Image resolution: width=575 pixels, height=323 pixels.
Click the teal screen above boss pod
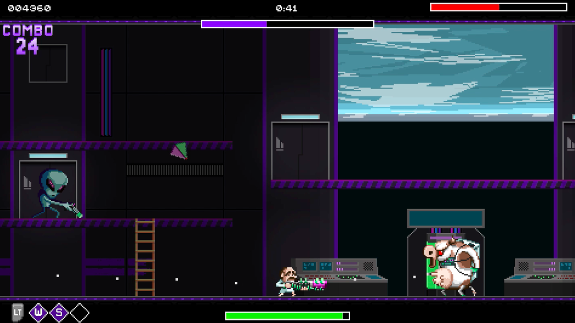(446, 219)
